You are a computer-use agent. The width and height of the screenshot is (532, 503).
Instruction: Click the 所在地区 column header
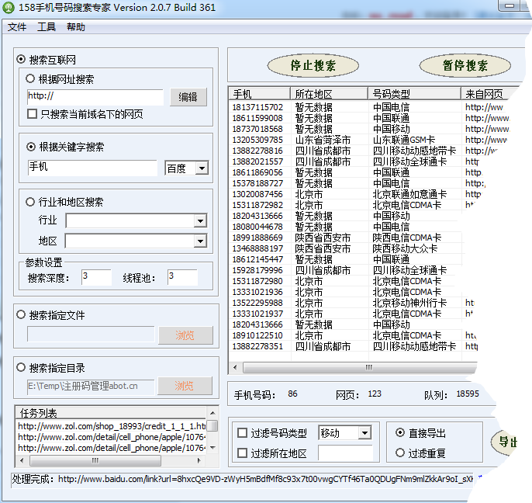click(329, 93)
